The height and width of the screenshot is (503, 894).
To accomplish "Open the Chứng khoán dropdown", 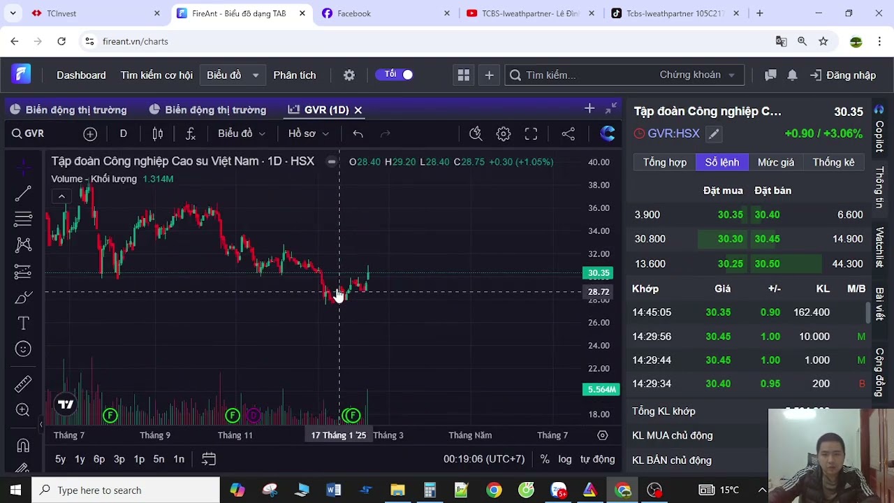I will pyautogui.click(x=697, y=75).
